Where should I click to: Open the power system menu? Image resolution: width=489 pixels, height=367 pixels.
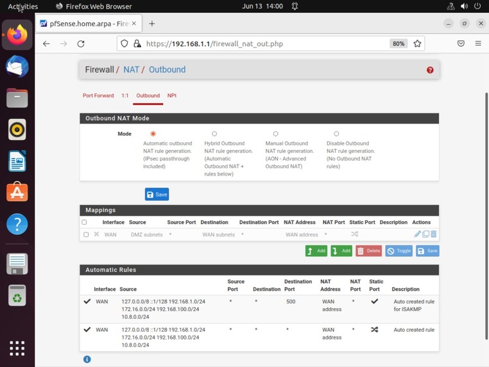tap(477, 6)
